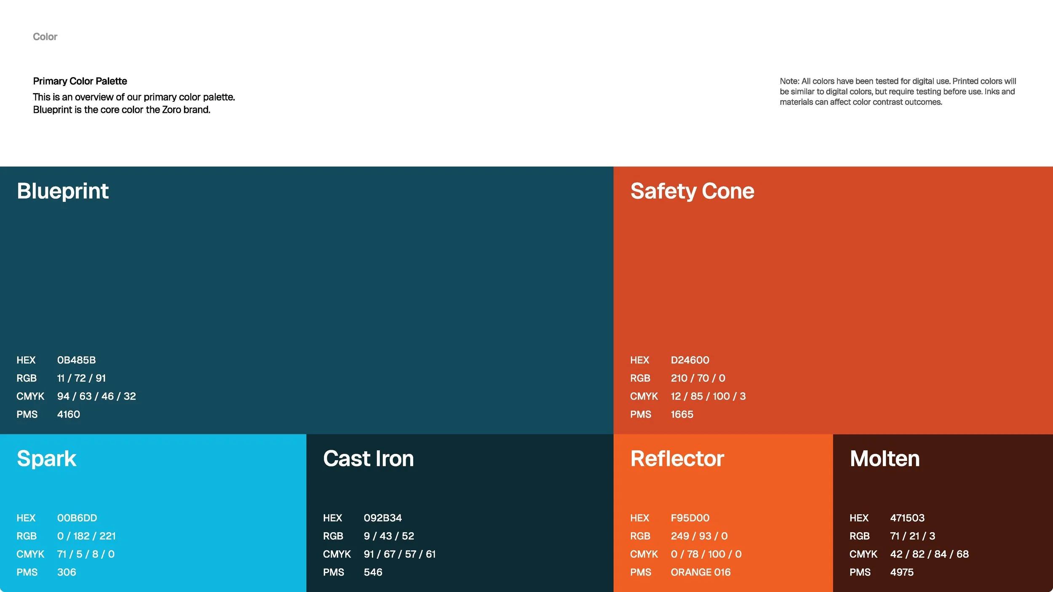Select Cast Iron CMYK 91 / 67 / 57 / 61
Screen dimensions: 1053x592
[400, 554]
